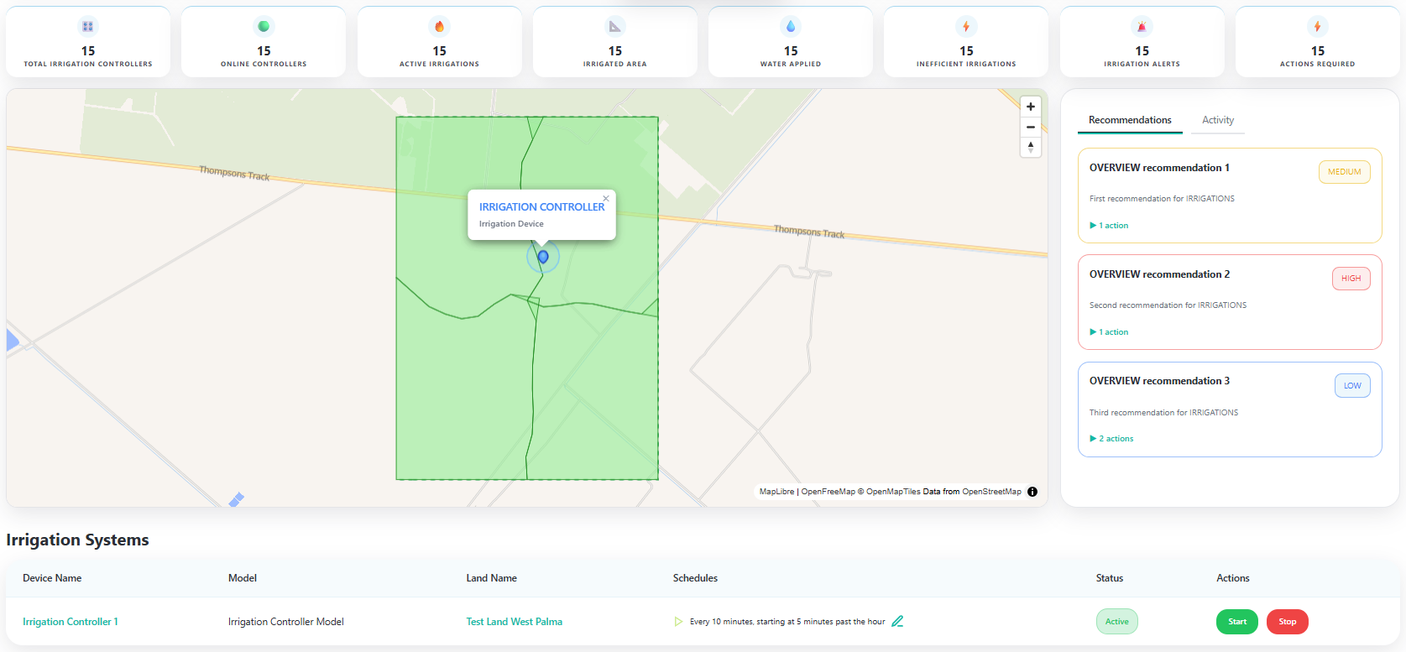Expand the 1 action list in recommendation 1
The height and width of the screenshot is (652, 1406).
(x=1110, y=226)
